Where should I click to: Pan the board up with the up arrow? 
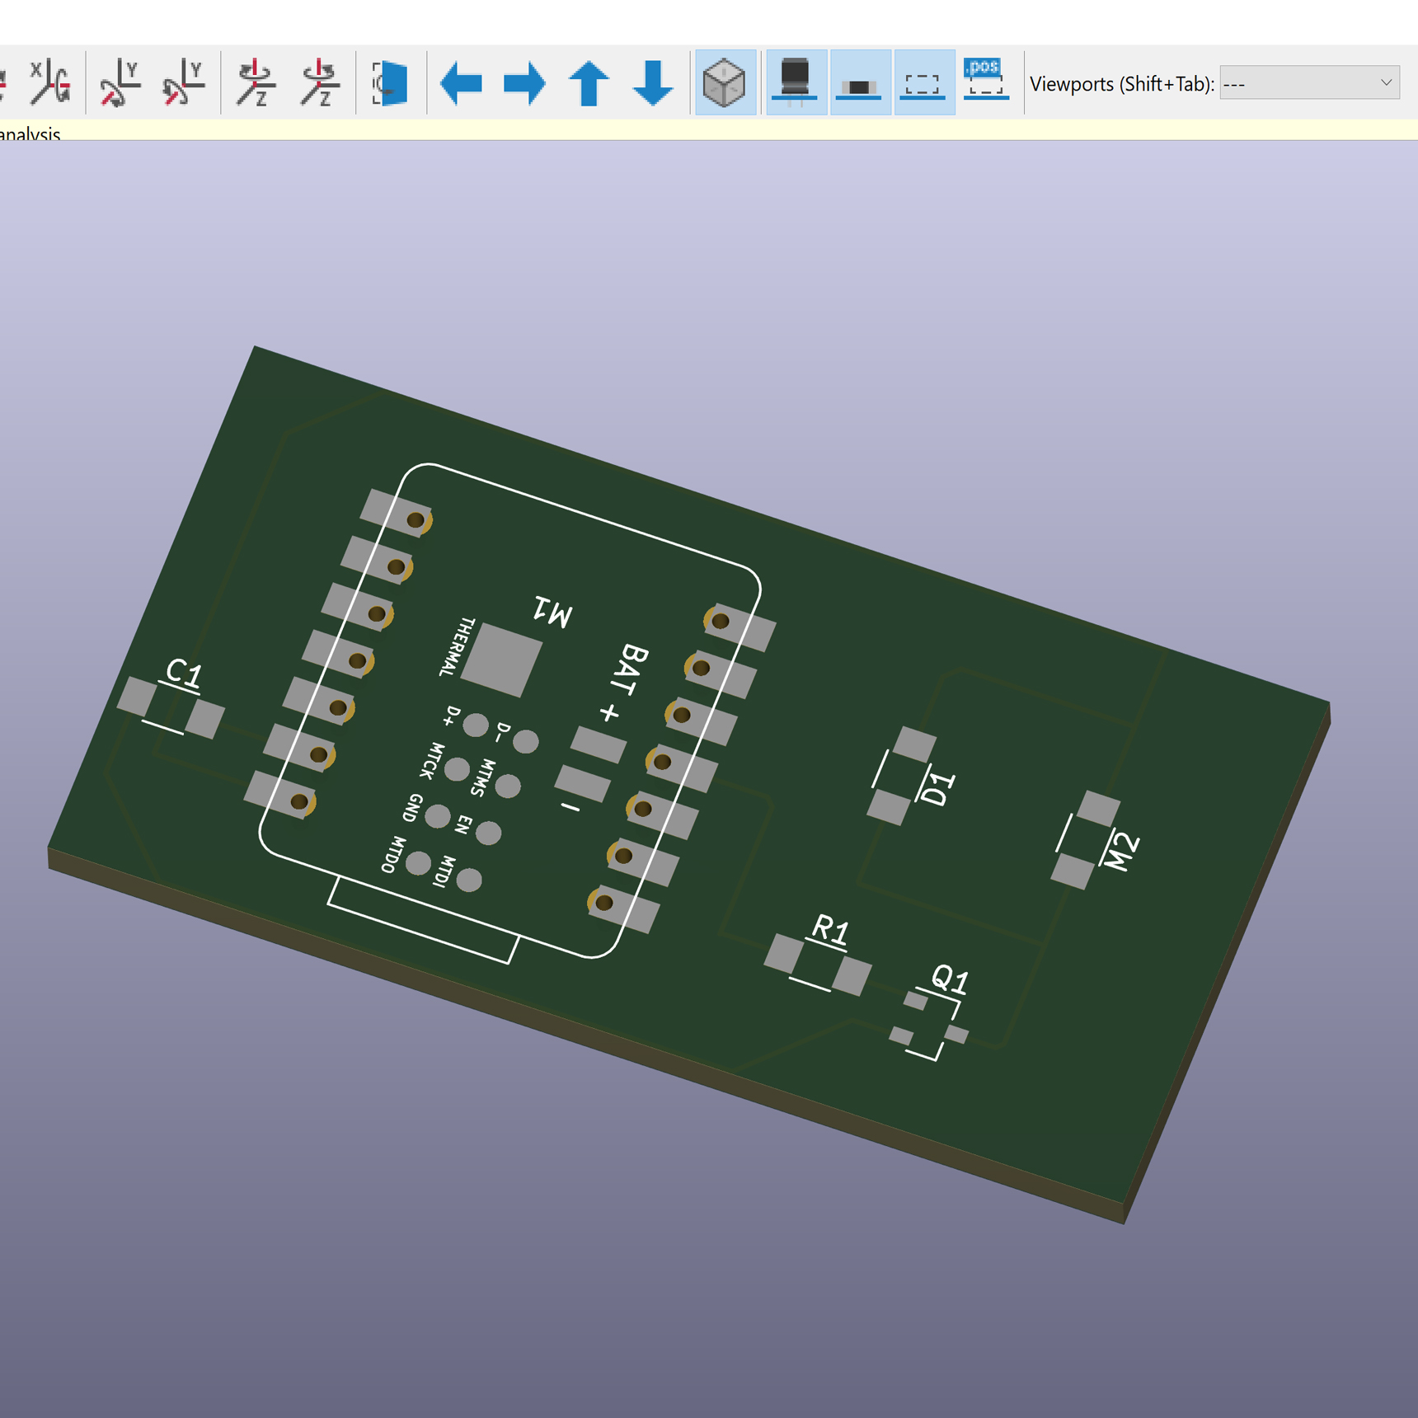(589, 82)
